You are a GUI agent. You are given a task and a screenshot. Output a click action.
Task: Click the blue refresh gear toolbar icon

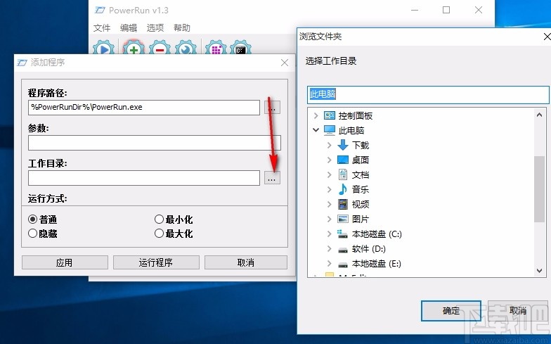(x=186, y=49)
